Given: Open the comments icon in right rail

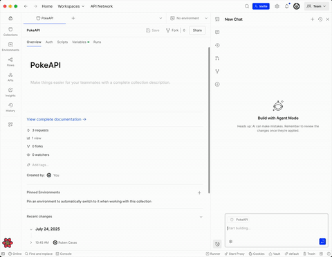Looking at the screenshot, I should 217,32.
